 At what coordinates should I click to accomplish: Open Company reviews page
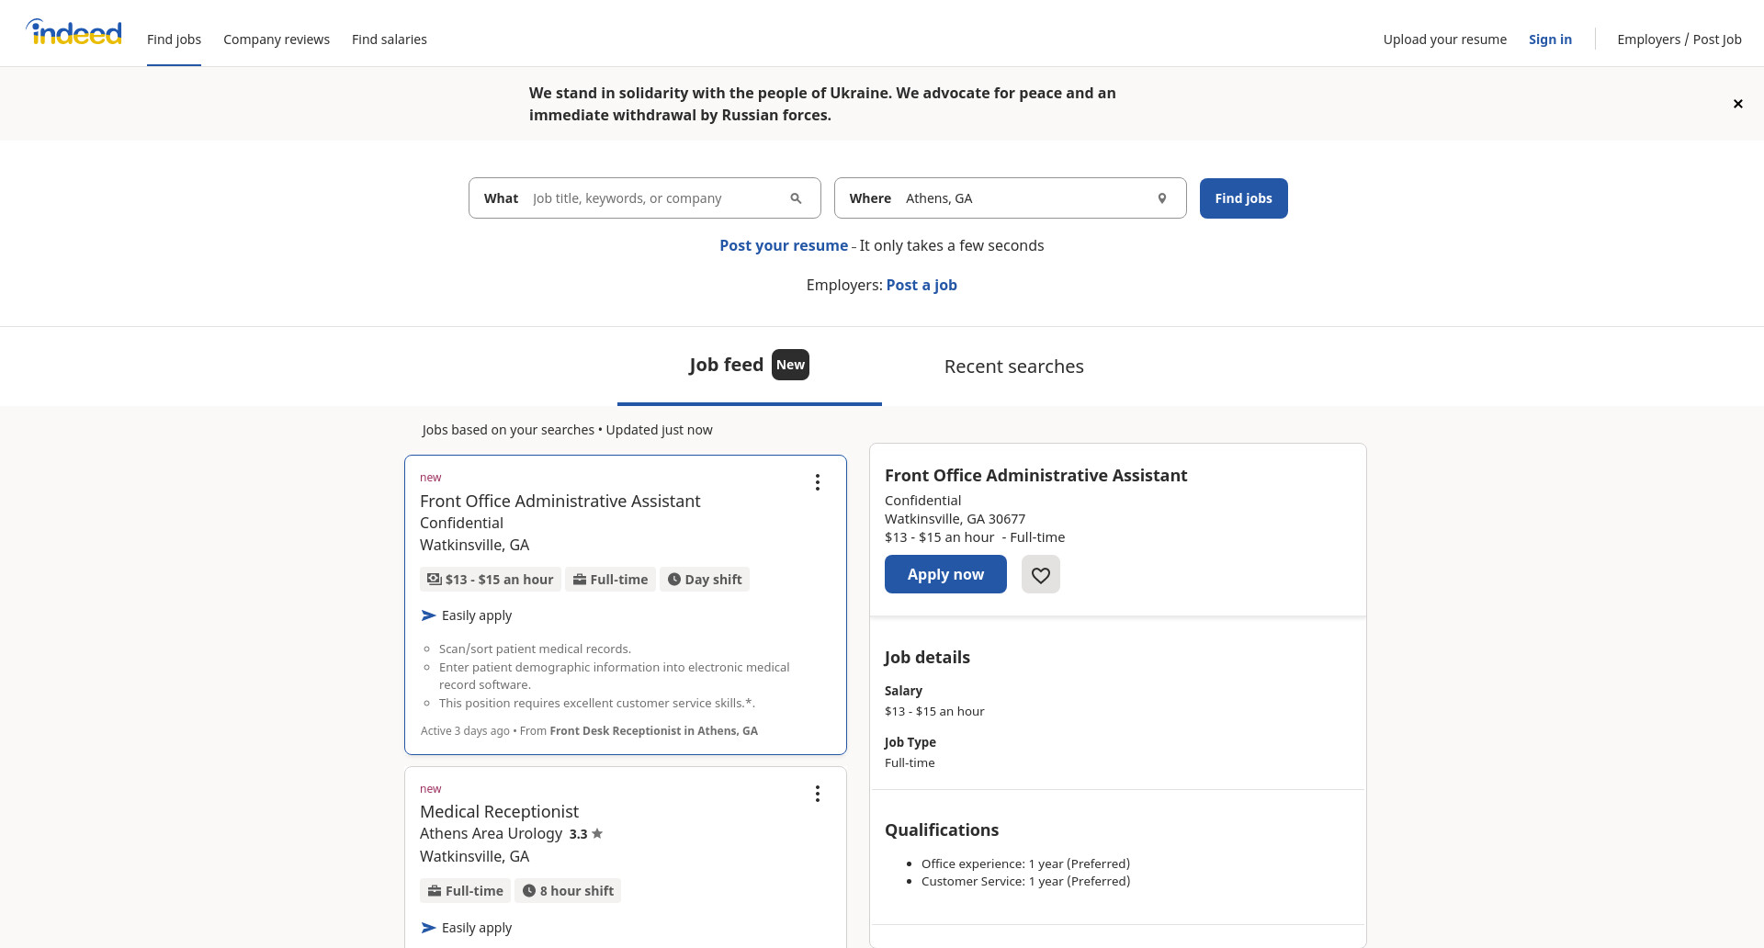coord(277,39)
